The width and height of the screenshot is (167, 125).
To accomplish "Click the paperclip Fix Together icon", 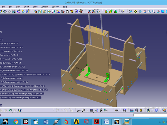I will (x=9, y=11).
